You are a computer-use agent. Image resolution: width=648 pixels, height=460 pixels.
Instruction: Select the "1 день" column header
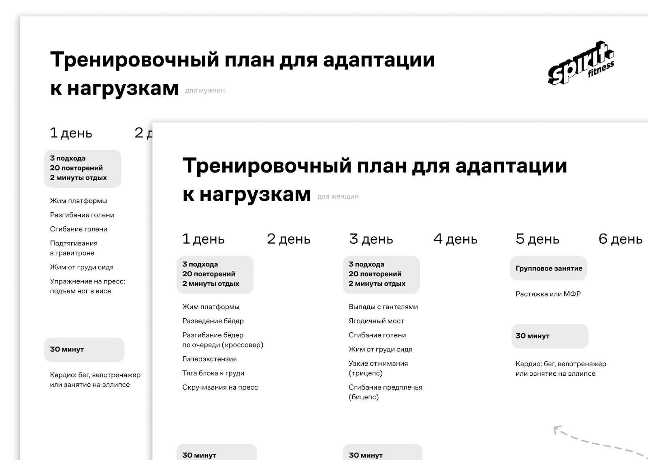[x=202, y=239]
